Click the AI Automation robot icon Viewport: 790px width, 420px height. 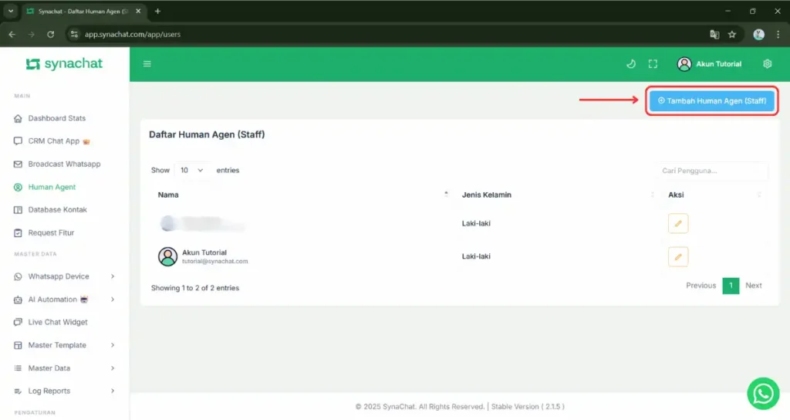(x=19, y=300)
